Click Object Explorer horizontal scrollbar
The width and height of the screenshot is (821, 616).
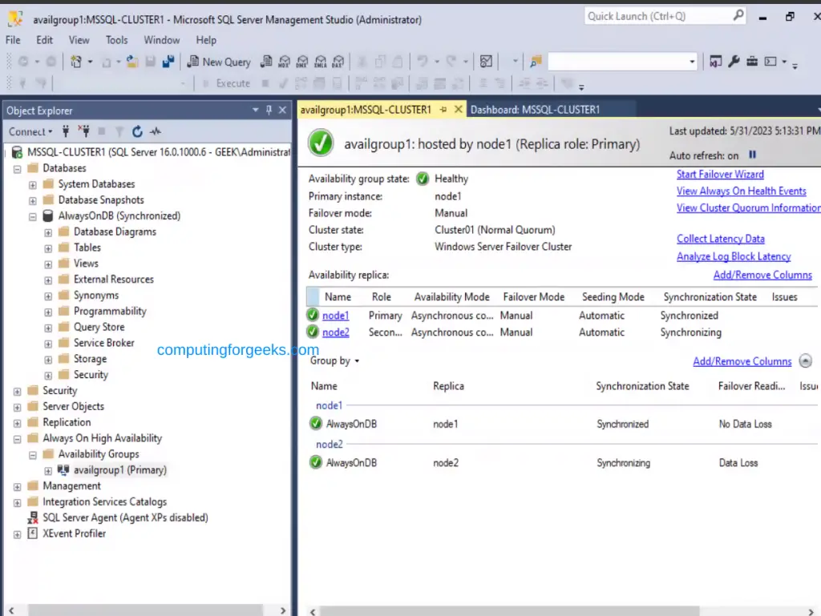point(145,610)
